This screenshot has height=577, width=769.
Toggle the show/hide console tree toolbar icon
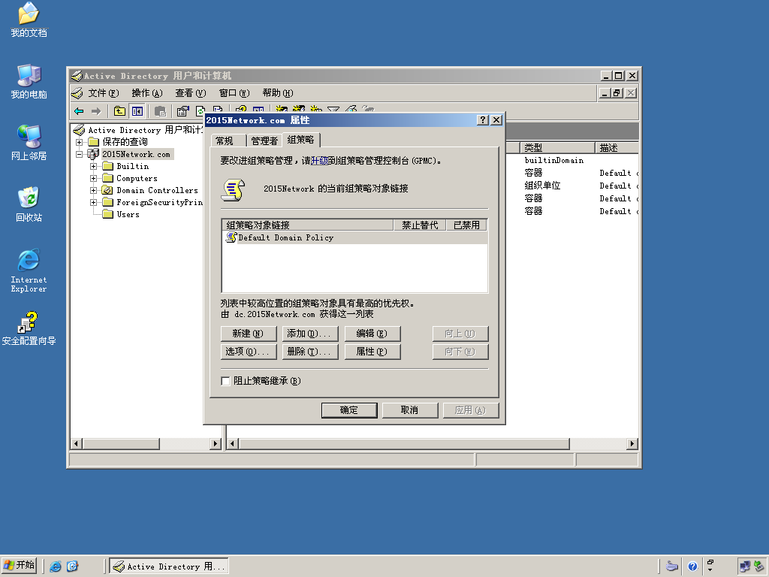137,111
